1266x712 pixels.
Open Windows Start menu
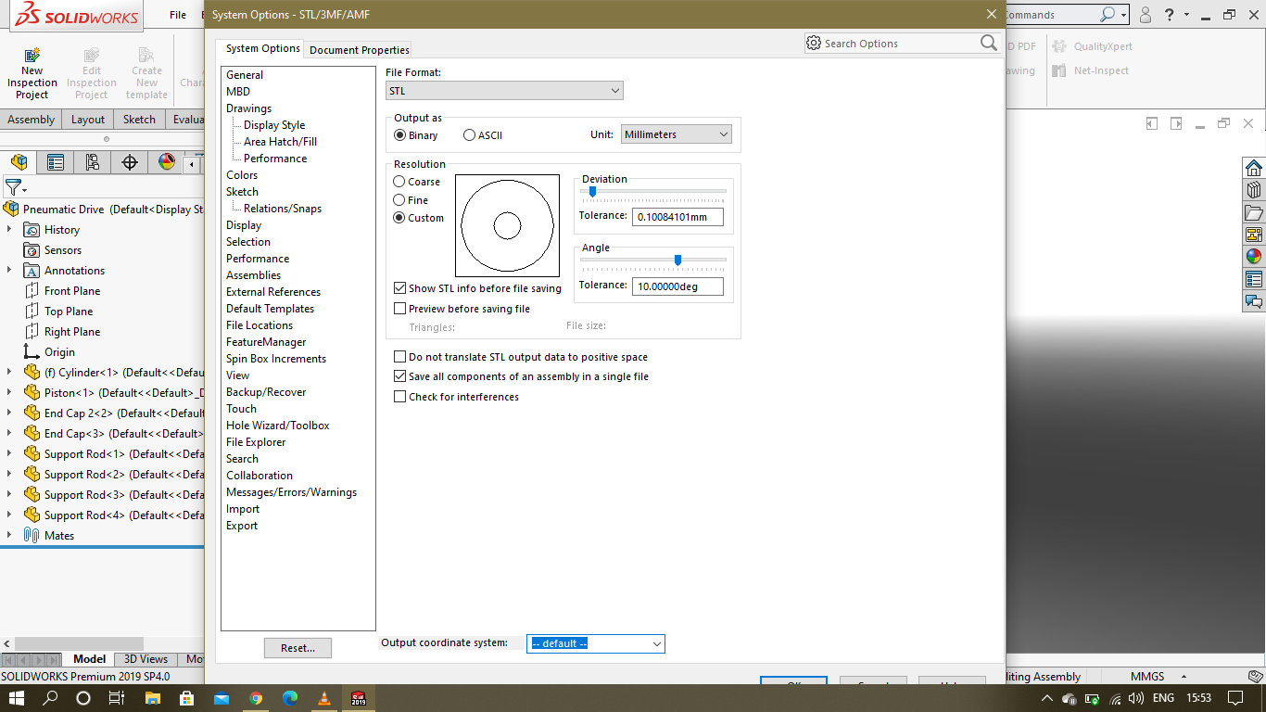pyautogui.click(x=18, y=697)
